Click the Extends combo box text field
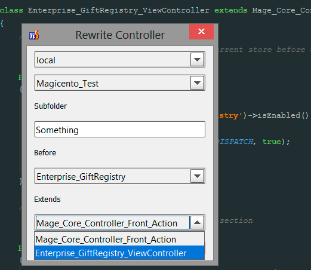The height and width of the screenshot is (270, 311). coord(113,223)
